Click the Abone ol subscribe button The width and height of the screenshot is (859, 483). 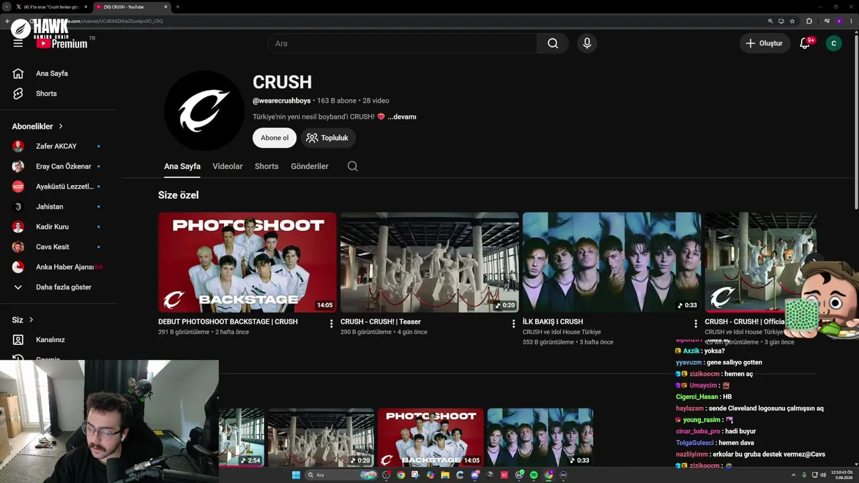coord(274,138)
